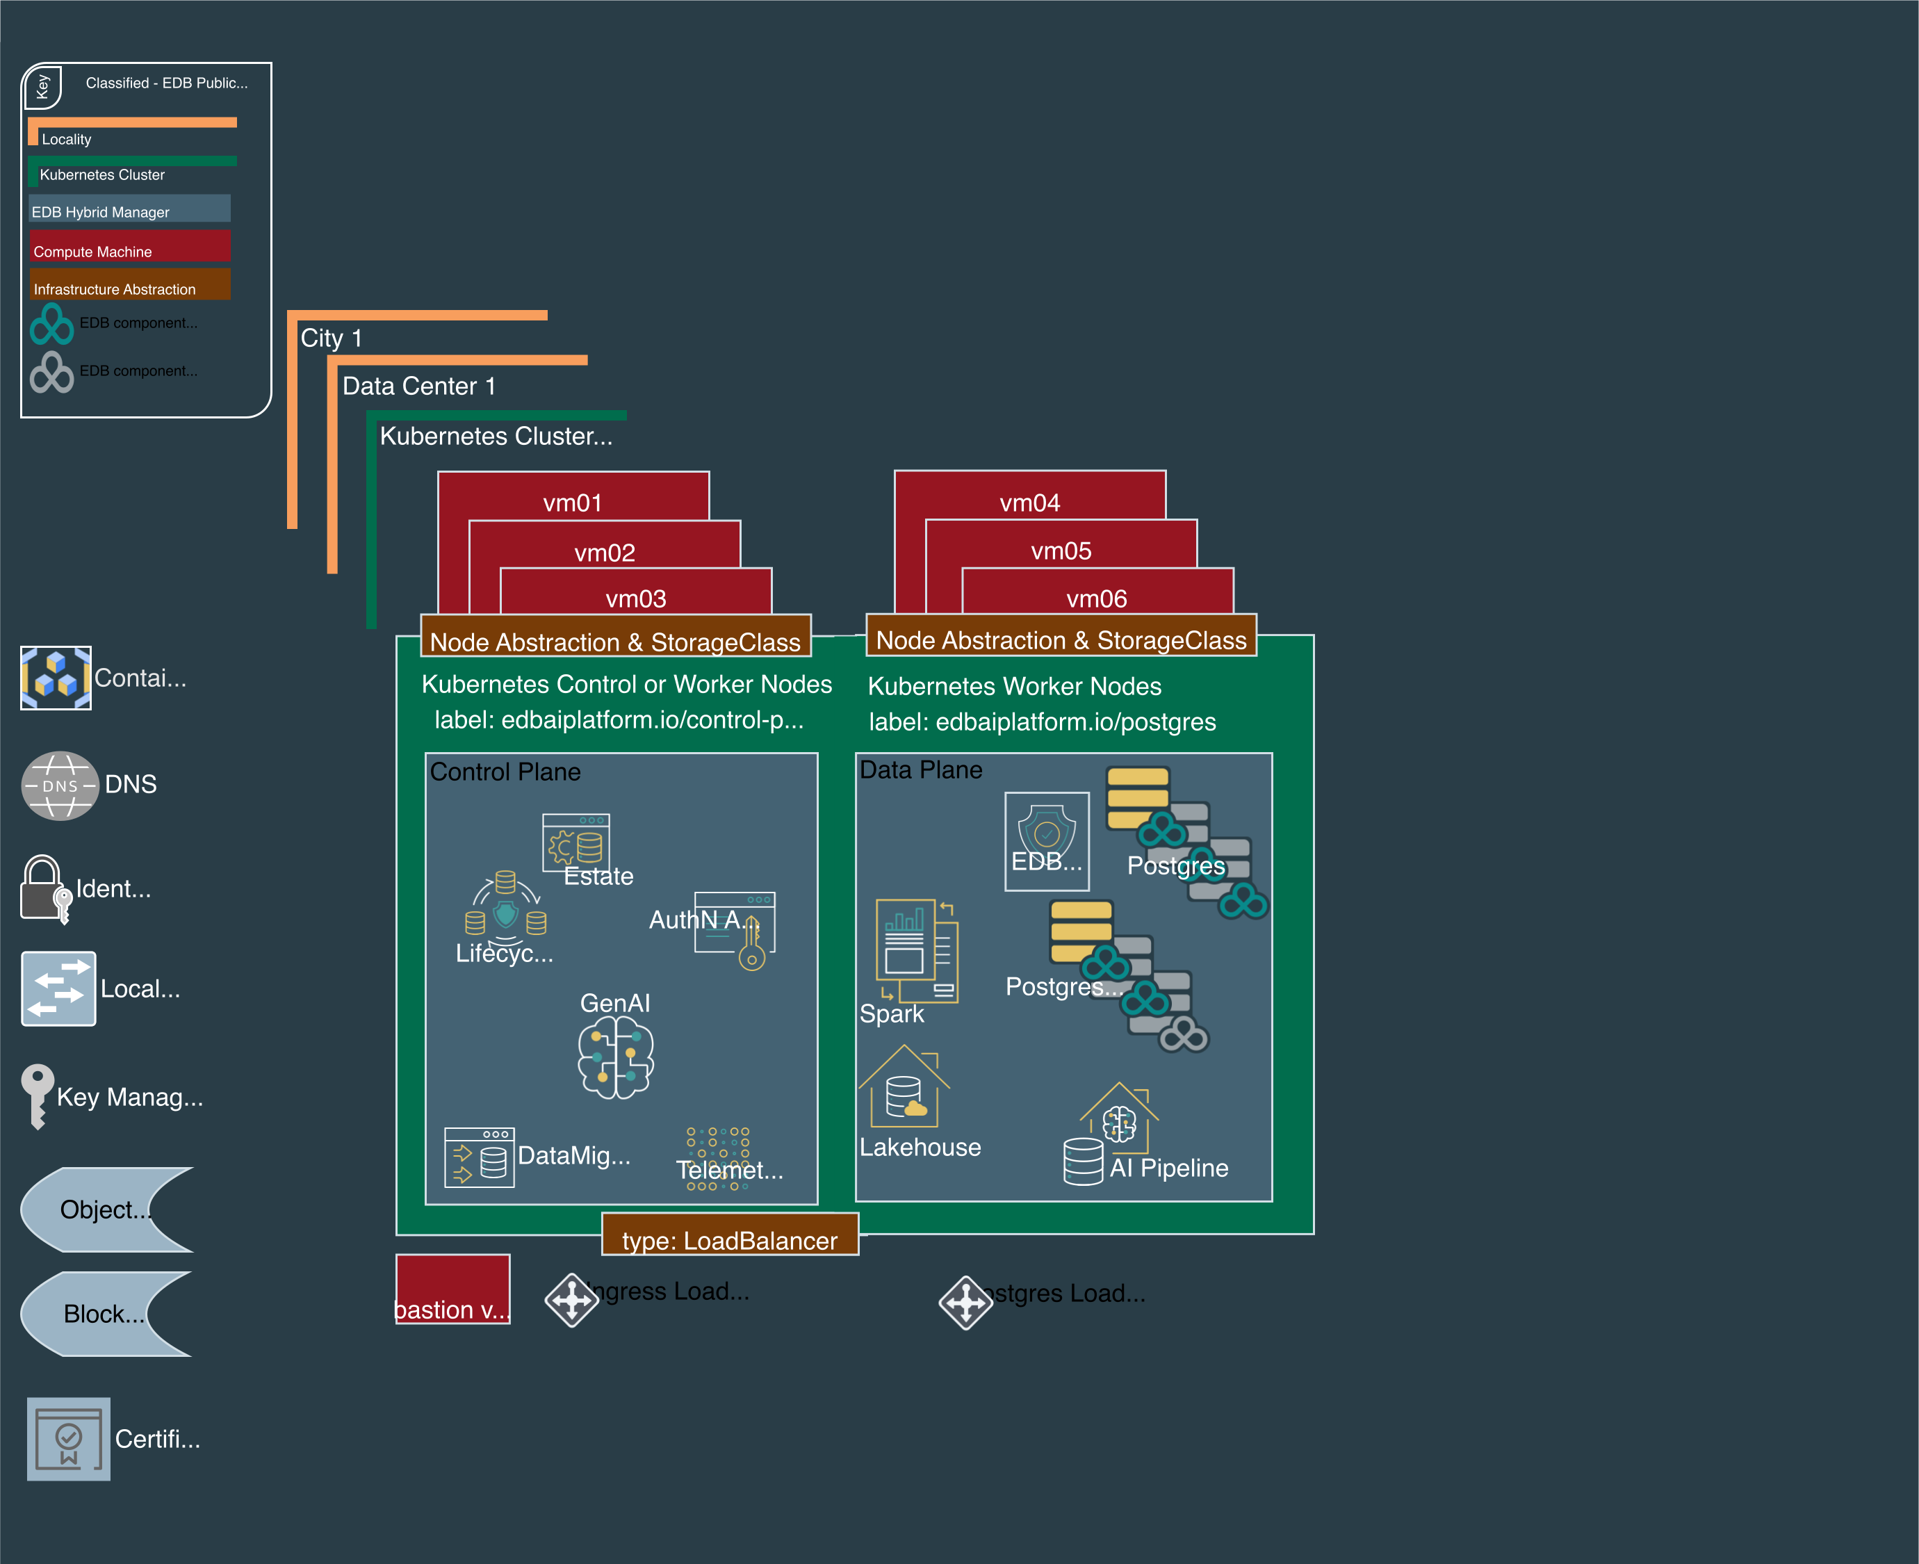Select the Telemetry dots icon
The width and height of the screenshot is (1919, 1564).
coord(718,1159)
